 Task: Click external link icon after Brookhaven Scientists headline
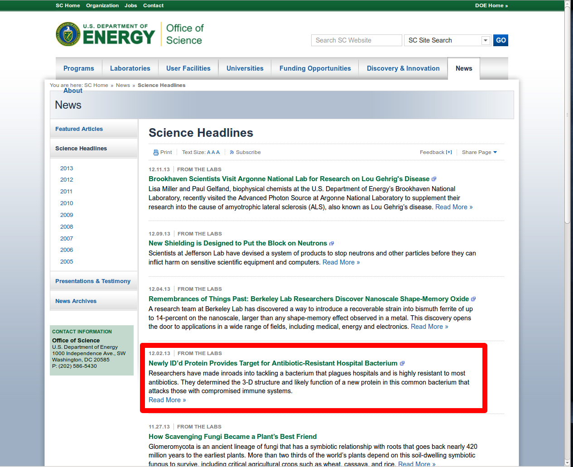(434, 179)
